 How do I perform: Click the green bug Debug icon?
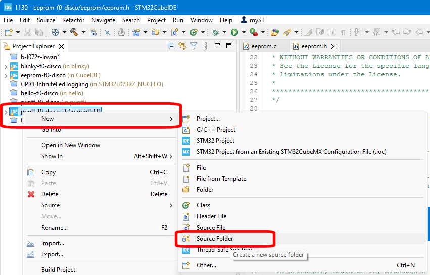coord(216,32)
